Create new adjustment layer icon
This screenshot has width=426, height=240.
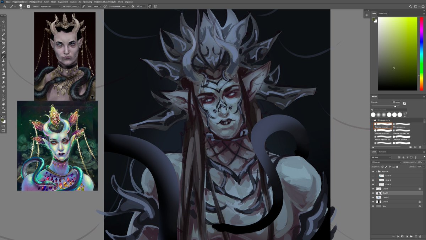407,236
